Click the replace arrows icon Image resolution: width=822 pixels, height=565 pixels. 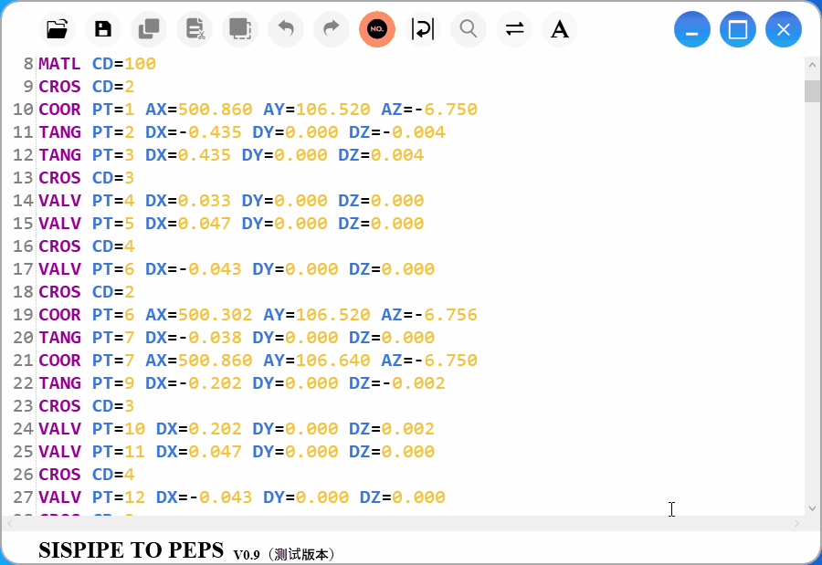[x=514, y=29]
